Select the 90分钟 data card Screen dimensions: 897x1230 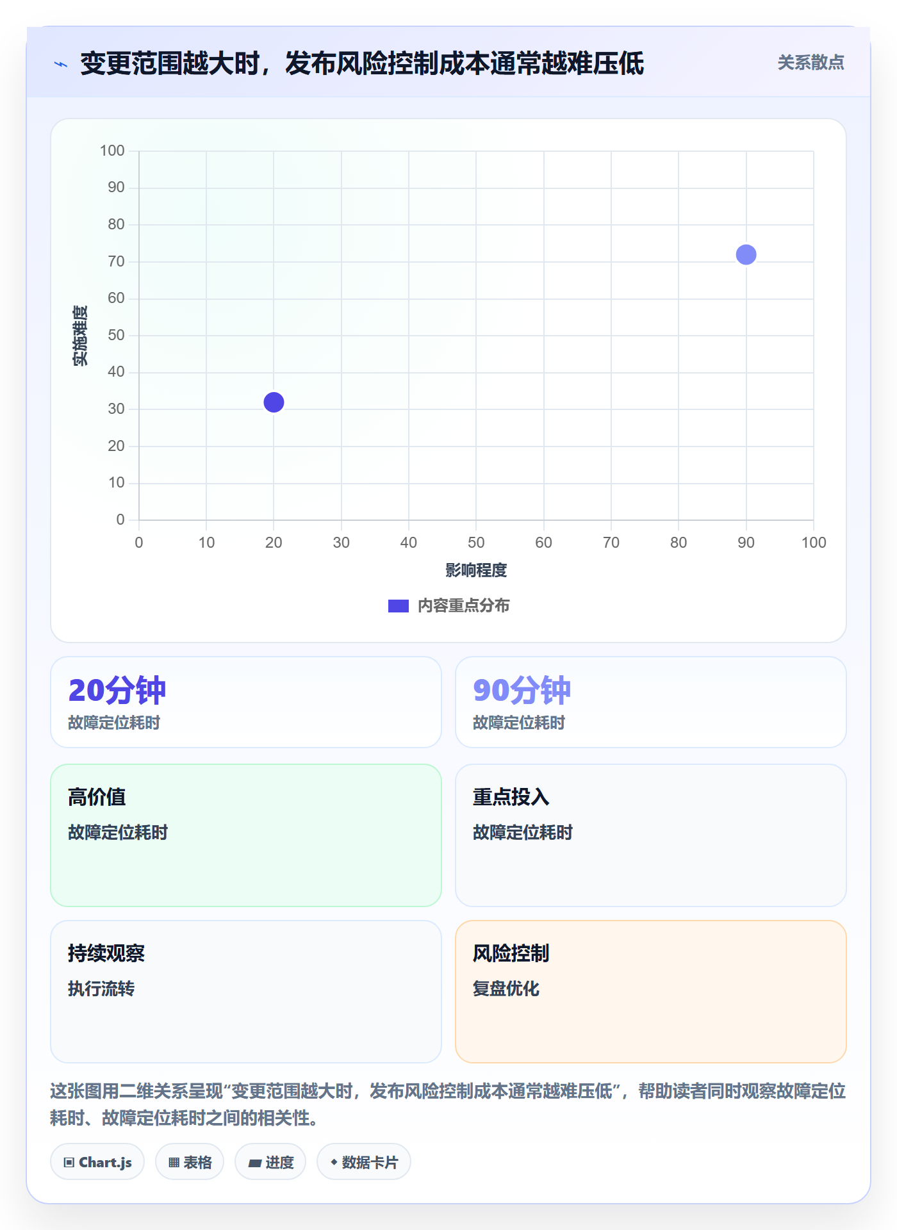click(x=651, y=702)
